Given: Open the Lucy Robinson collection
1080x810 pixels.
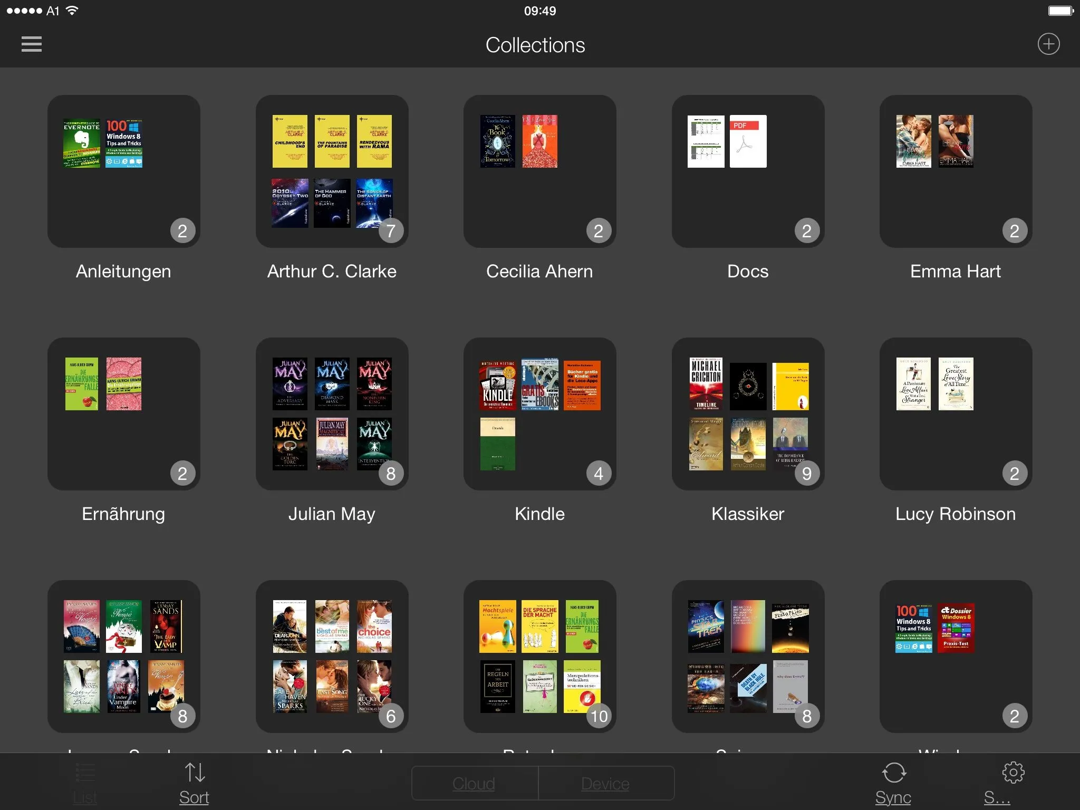Looking at the screenshot, I should [x=956, y=414].
